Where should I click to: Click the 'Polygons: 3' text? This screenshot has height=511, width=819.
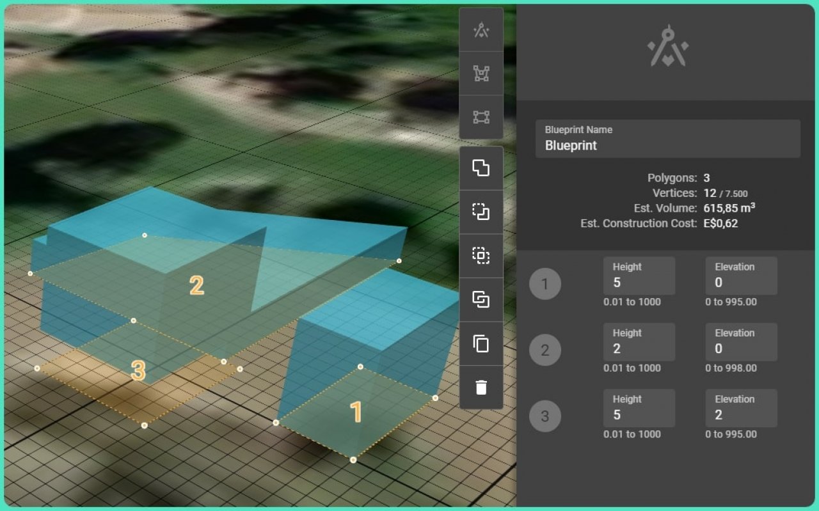679,178
